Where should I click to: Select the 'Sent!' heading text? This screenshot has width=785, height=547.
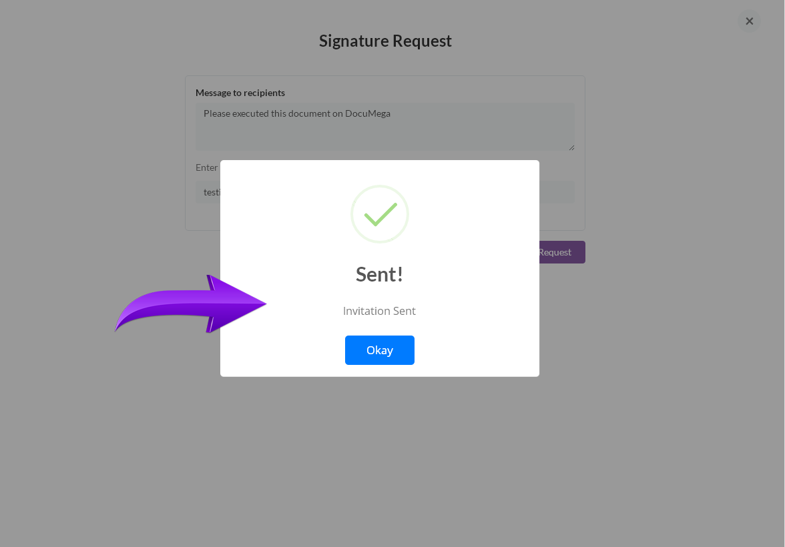379,274
